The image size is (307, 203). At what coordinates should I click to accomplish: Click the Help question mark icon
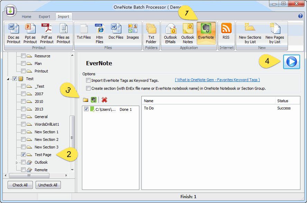[300, 16]
